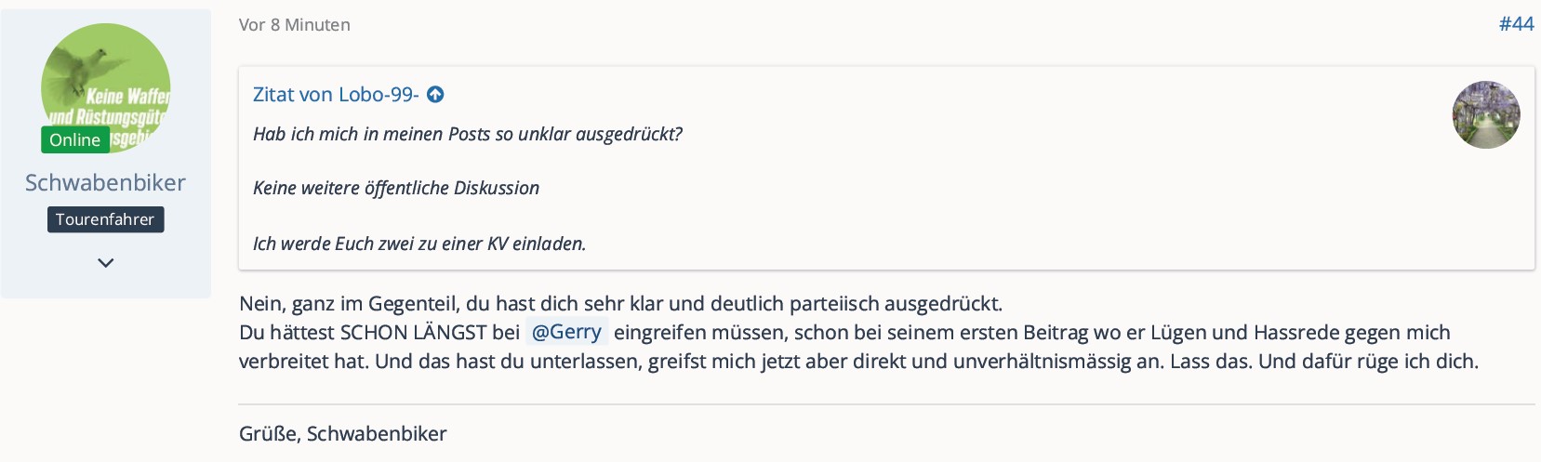Open Lobo-99's avatar in the quote box

[1485, 114]
